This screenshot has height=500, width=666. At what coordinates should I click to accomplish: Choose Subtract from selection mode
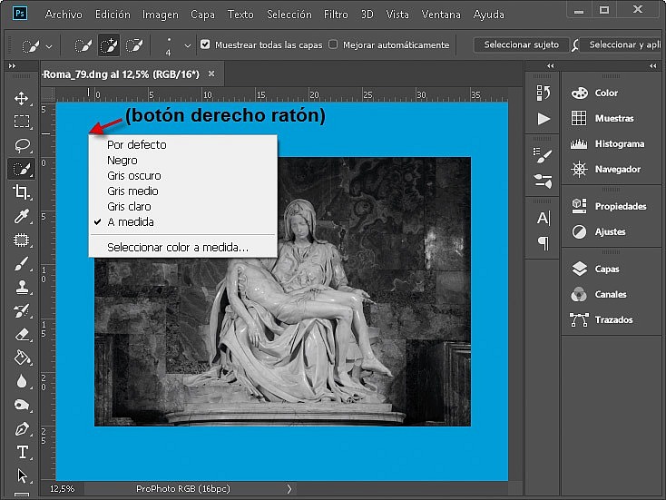tap(134, 45)
